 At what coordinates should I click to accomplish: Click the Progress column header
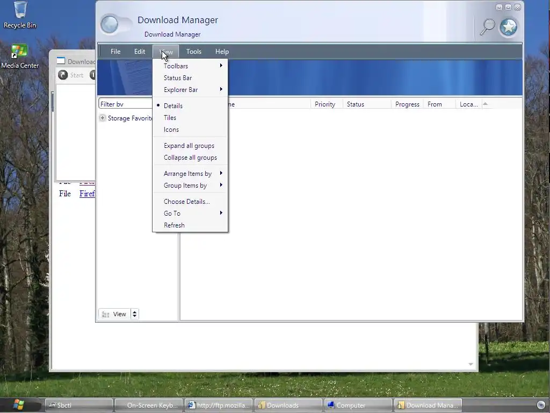pos(407,104)
